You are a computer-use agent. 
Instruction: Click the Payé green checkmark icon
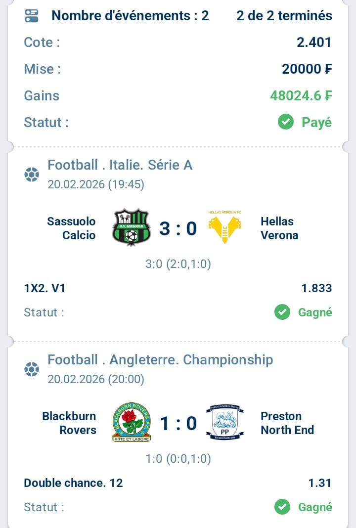click(286, 122)
